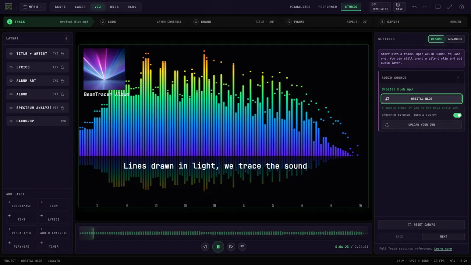Select the Performer mode tab
Screen dimensions: 471x265
coord(328,7)
